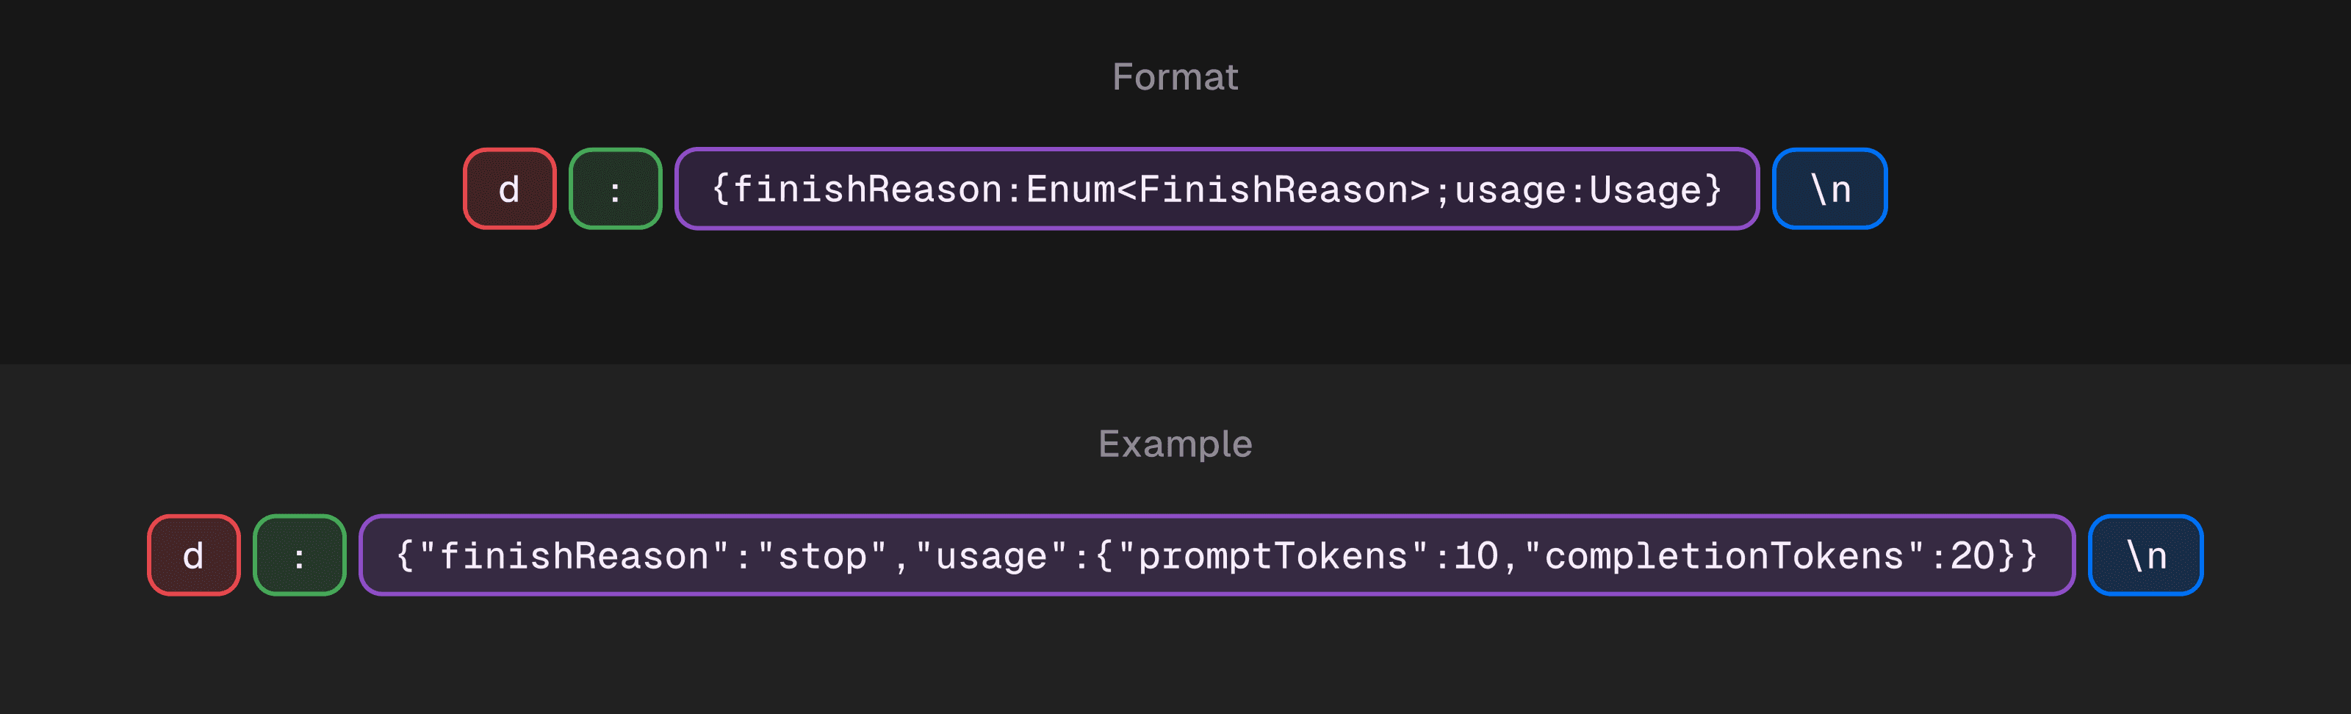Viewport: 2351px width, 714px height.
Task: Select the red 'd' box under Example
Action: (193, 555)
